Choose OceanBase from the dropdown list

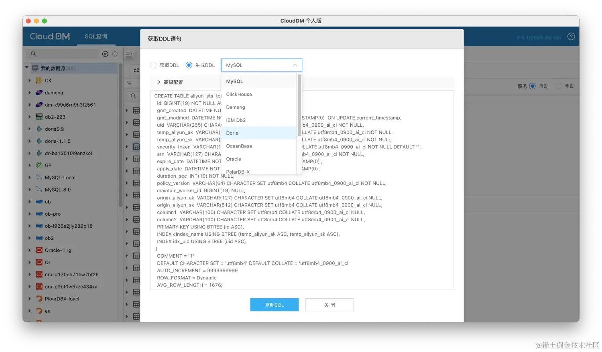(x=259, y=146)
